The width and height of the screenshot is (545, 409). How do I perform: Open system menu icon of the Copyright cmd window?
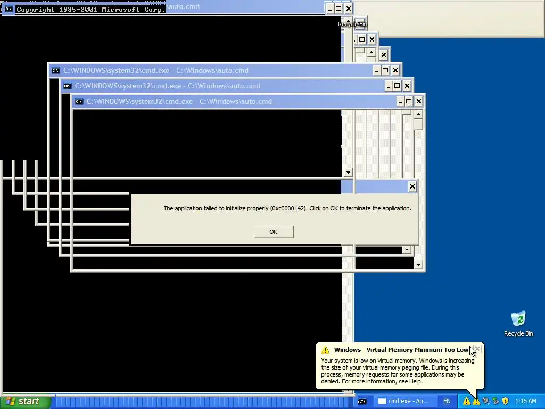(9, 9)
